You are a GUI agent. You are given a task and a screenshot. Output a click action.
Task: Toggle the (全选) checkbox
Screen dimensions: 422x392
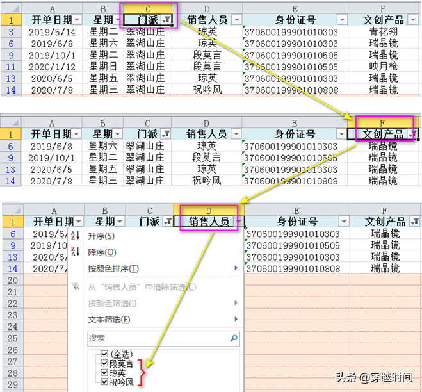[104, 354]
